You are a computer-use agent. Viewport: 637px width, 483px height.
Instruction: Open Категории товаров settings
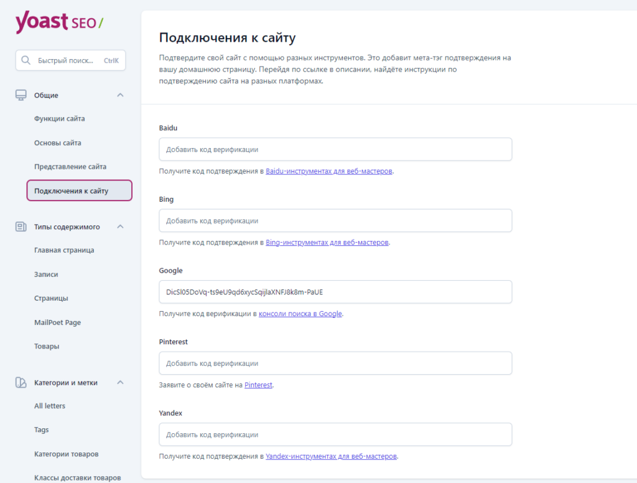point(66,454)
